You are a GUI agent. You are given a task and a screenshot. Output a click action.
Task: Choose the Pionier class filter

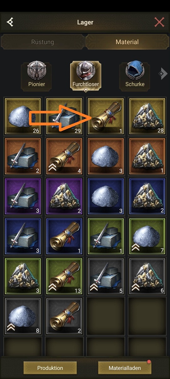pyautogui.click(x=36, y=76)
